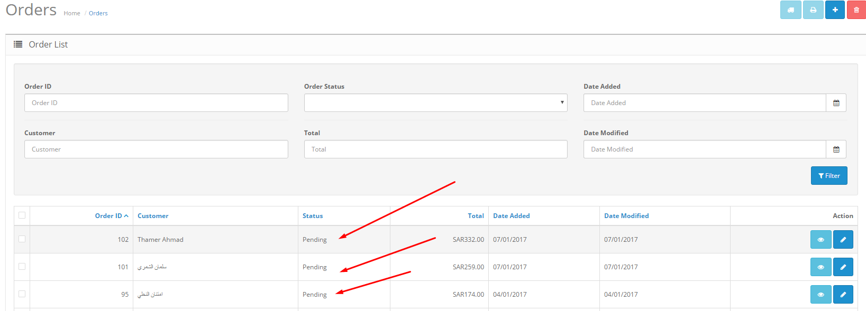Focus the Date Added input field
The image size is (866, 311).
[x=705, y=103]
